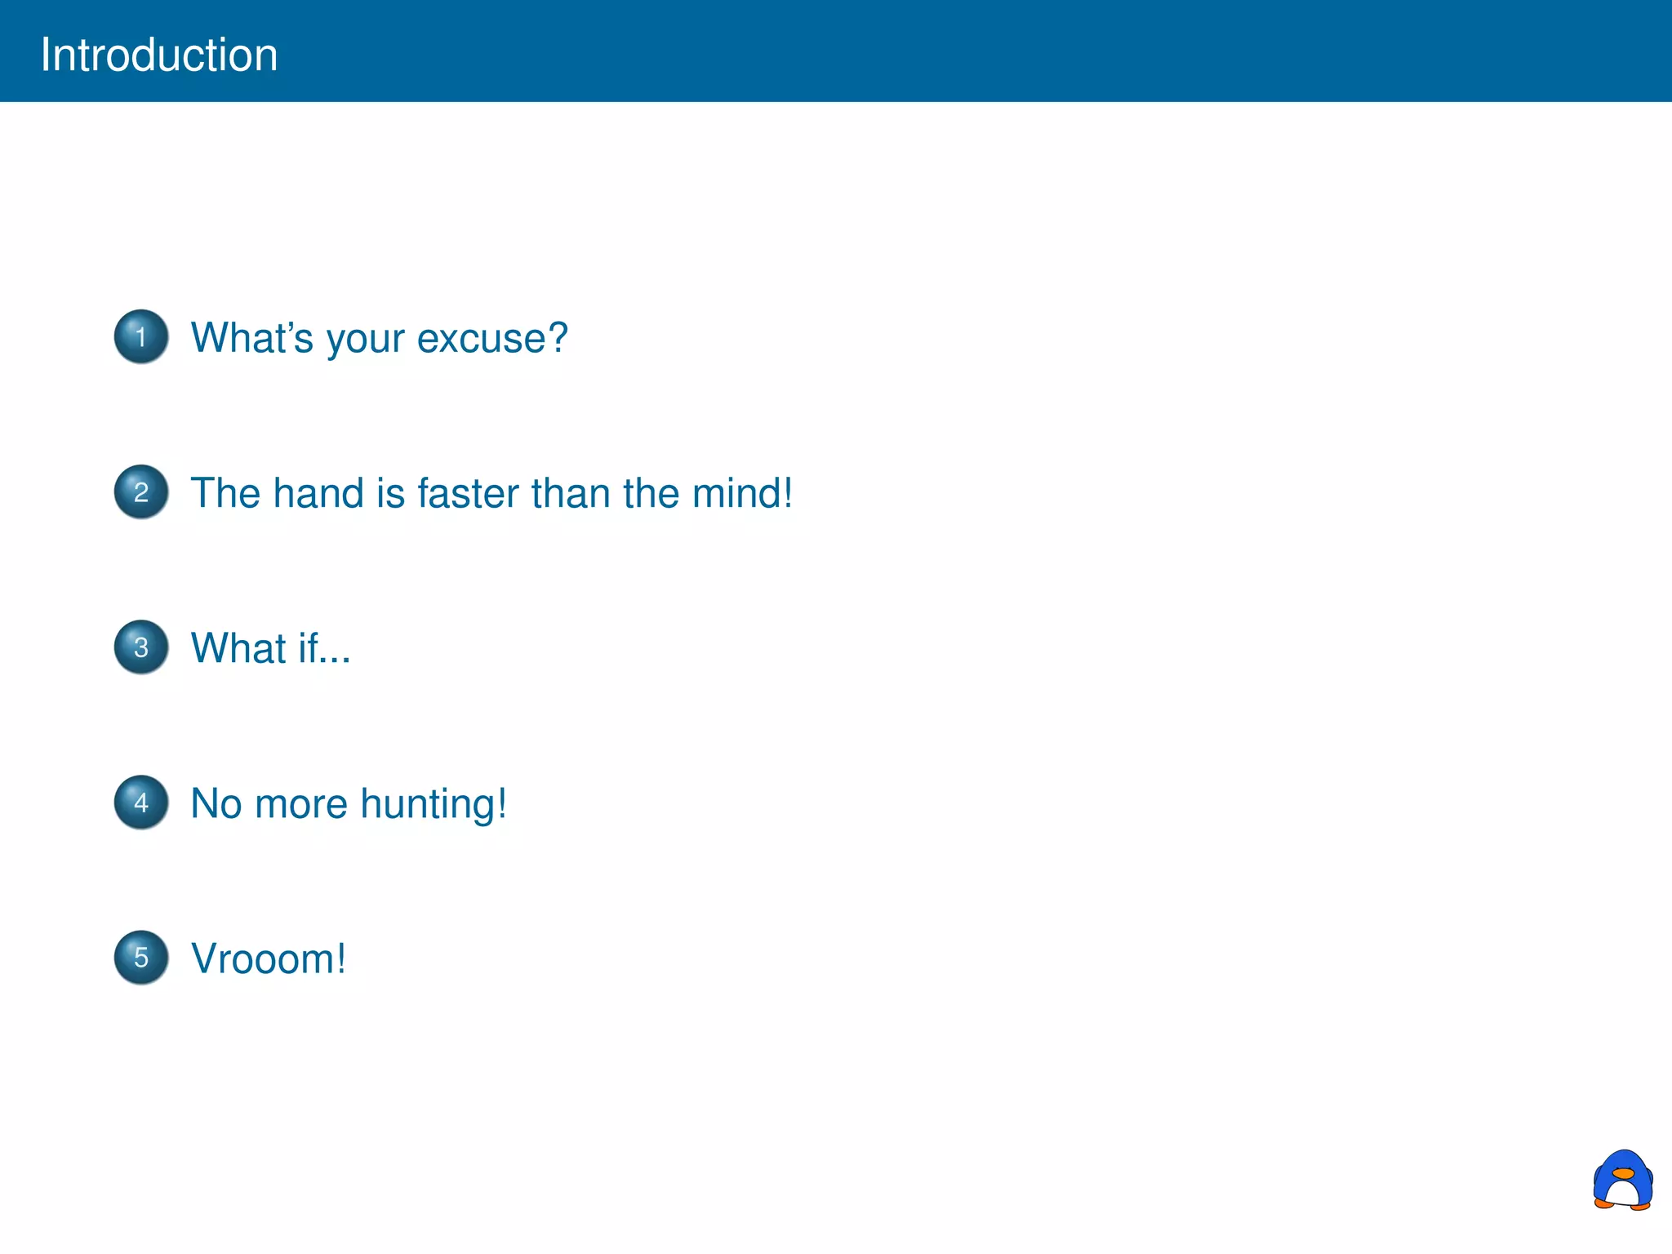The height and width of the screenshot is (1254, 1672).
Task: Click the bullet ball numbered 5
Action: tap(141, 957)
